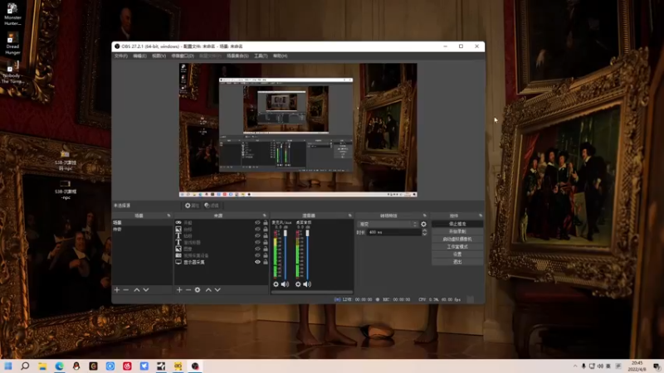664x373 pixels.
Task: Open taskbar Search
Action: point(25,366)
